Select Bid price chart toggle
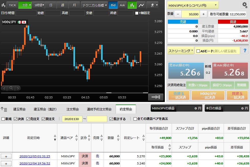This screenshot has width=250, height=167. (x=113, y=5)
